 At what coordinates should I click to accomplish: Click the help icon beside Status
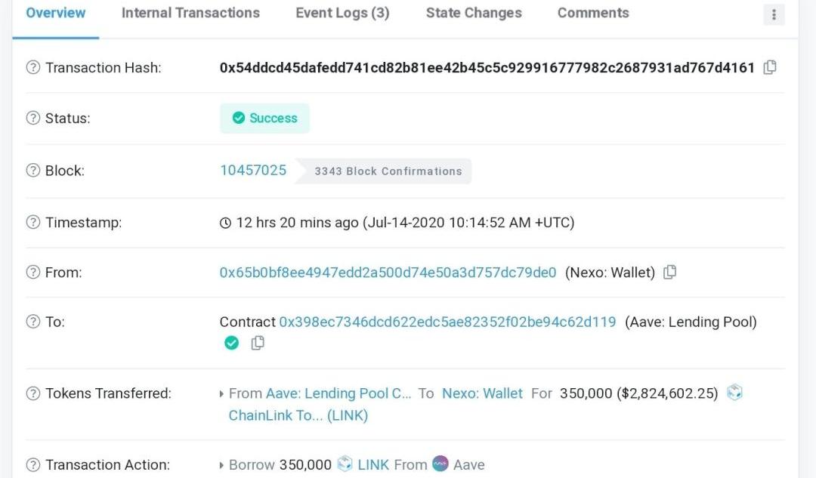[33, 119]
